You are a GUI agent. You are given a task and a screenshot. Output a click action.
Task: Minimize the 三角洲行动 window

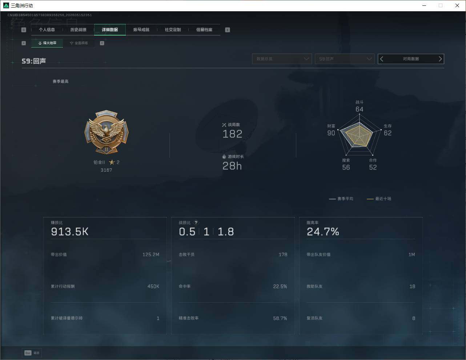(x=424, y=5)
